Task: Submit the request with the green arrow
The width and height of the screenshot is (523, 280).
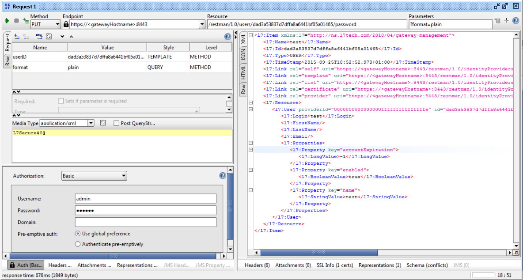Action: [6, 20]
